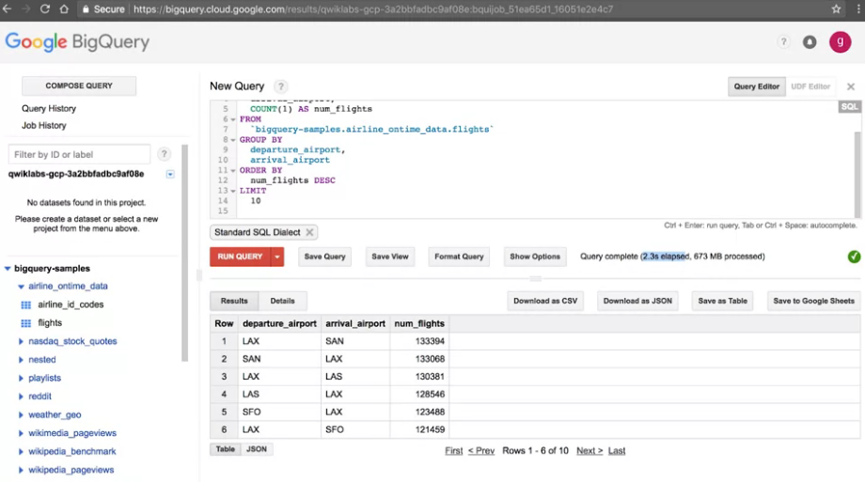Expand wikipedia_benchmark dataset

[x=21, y=452]
